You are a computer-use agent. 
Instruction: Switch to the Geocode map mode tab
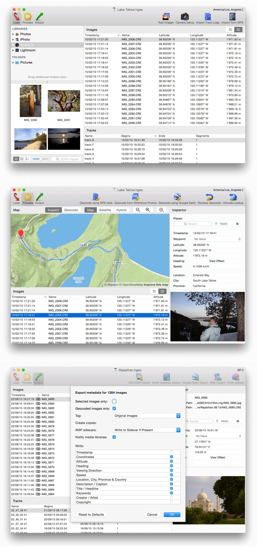click(71, 210)
